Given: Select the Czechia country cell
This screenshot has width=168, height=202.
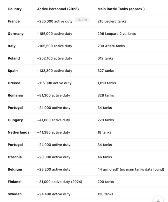Looking at the screenshot, I should click(x=15, y=157).
